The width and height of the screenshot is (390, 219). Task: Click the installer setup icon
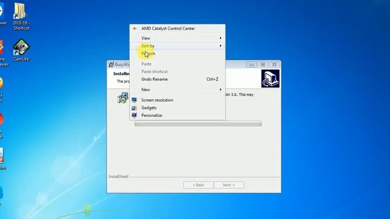(122, 97)
